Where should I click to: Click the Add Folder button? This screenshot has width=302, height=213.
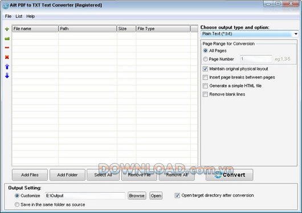67,175
